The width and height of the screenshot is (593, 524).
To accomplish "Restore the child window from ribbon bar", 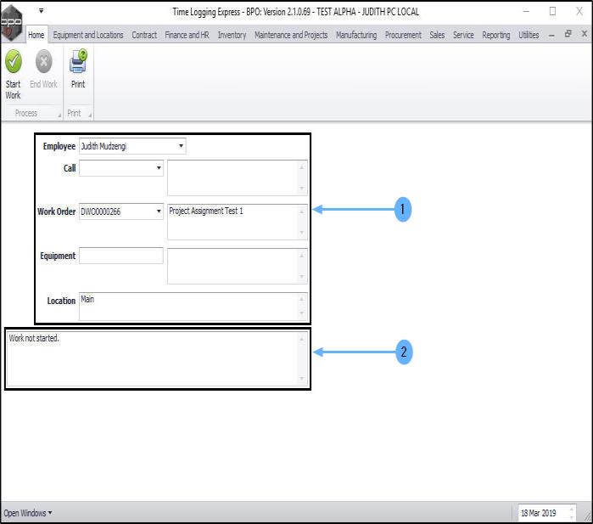I will [568, 34].
